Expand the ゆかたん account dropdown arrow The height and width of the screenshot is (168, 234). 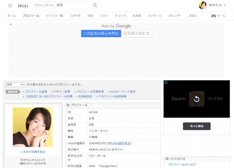(x=224, y=6)
